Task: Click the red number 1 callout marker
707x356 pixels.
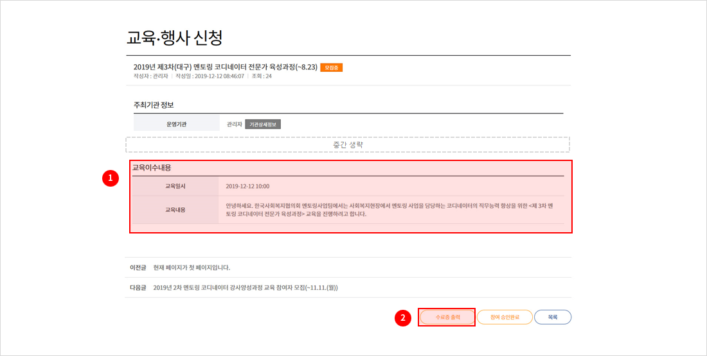Action: click(x=111, y=179)
